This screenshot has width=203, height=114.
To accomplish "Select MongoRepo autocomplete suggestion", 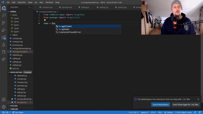I will click(x=88, y=29).
